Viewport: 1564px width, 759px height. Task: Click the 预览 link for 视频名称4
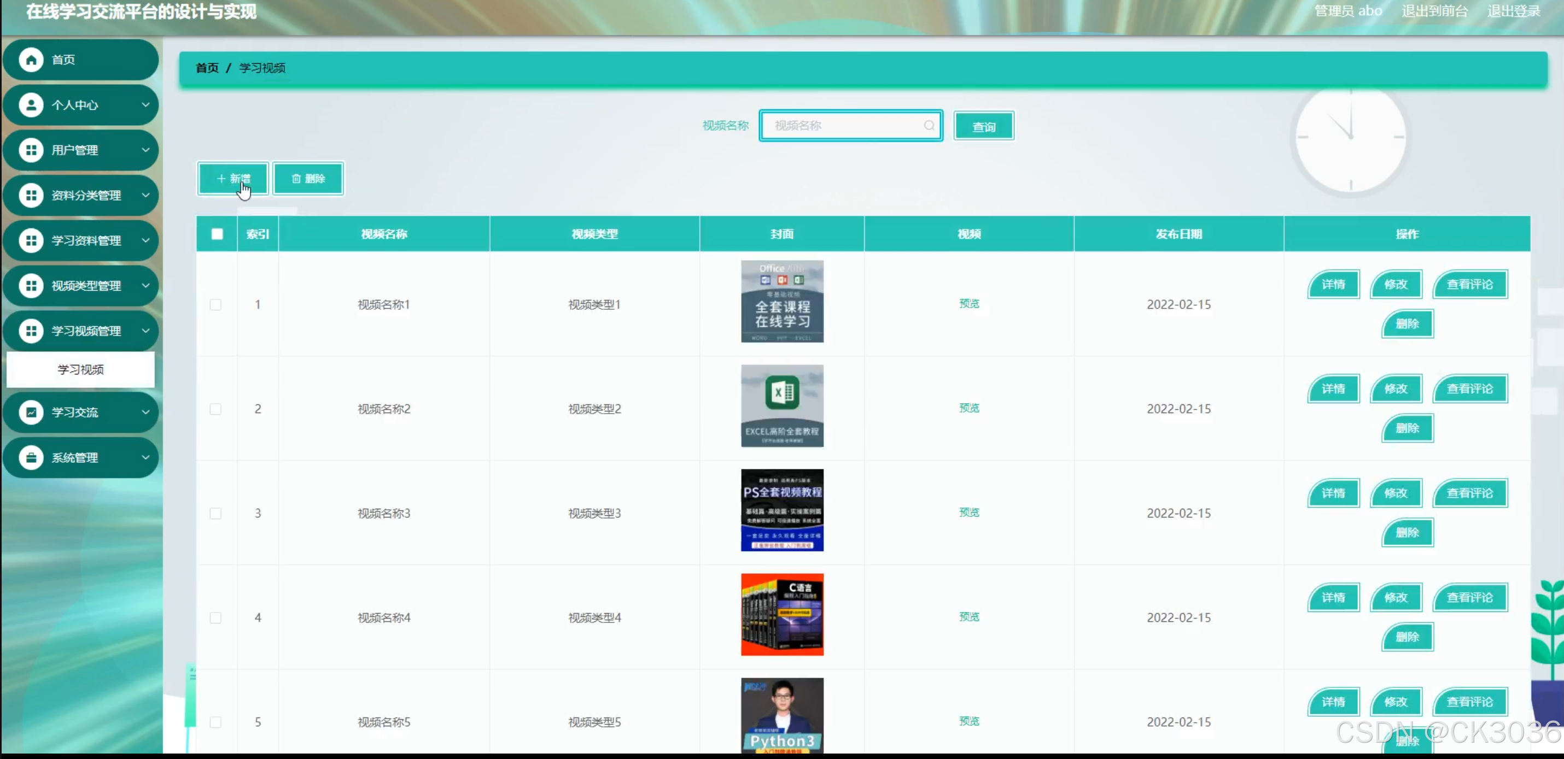[969, 617]
